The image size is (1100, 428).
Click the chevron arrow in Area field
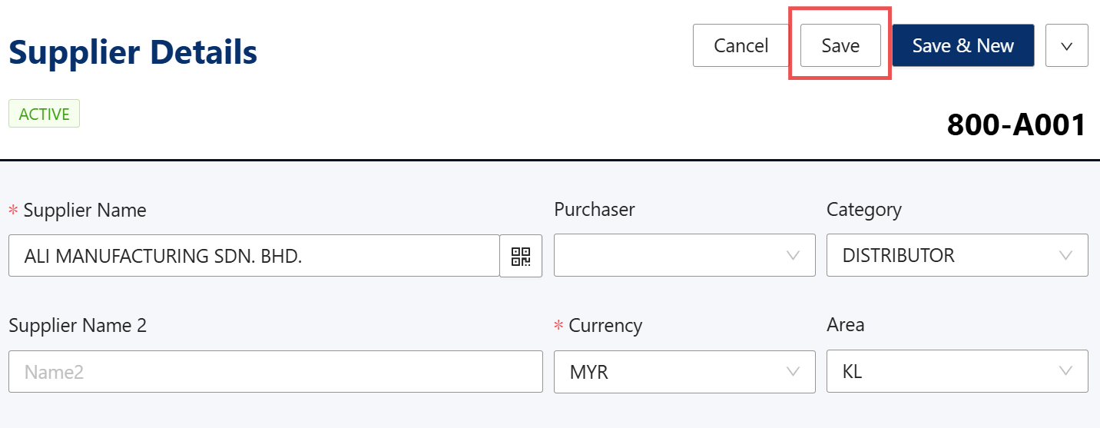click(x=1065, y=372)
